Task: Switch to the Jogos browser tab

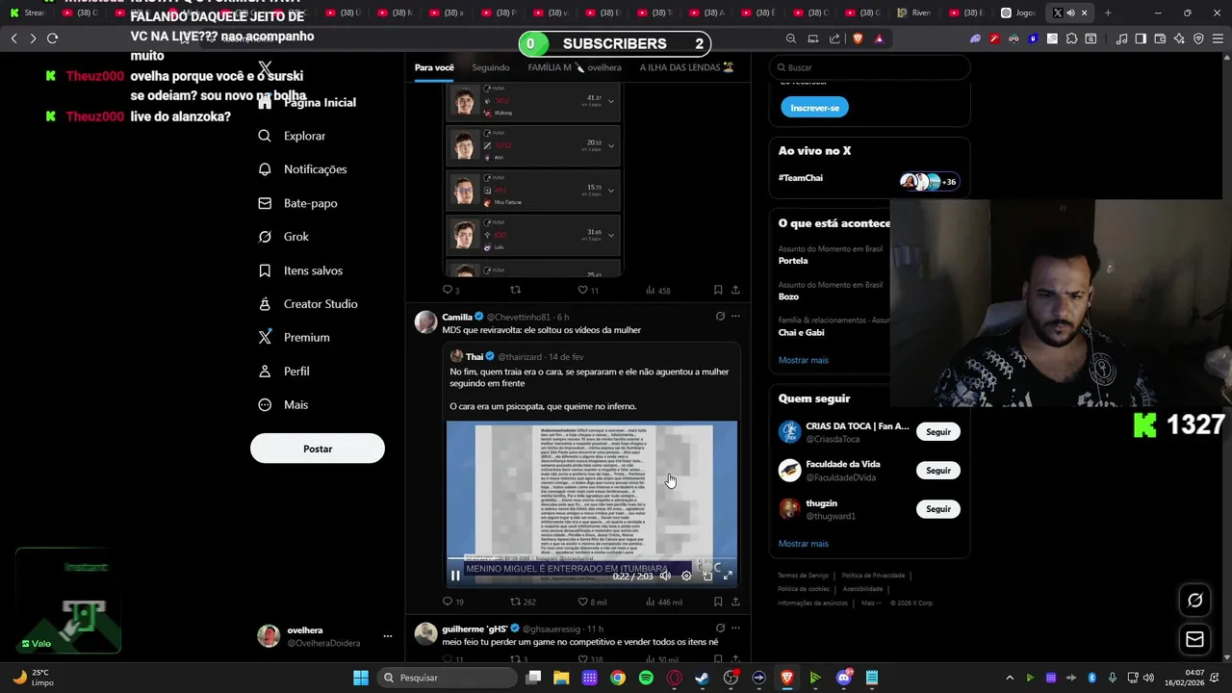Action: (1018, 13)
